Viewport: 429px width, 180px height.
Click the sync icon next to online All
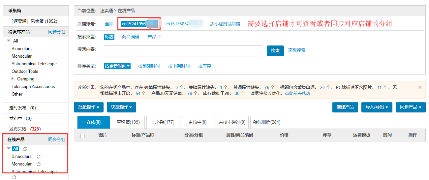25,149
